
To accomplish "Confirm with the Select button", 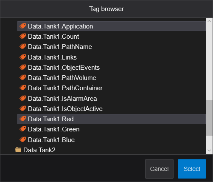I will point(192,169).
